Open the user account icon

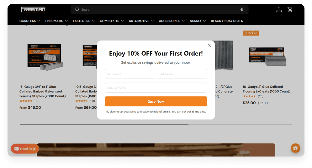(279, 9)
